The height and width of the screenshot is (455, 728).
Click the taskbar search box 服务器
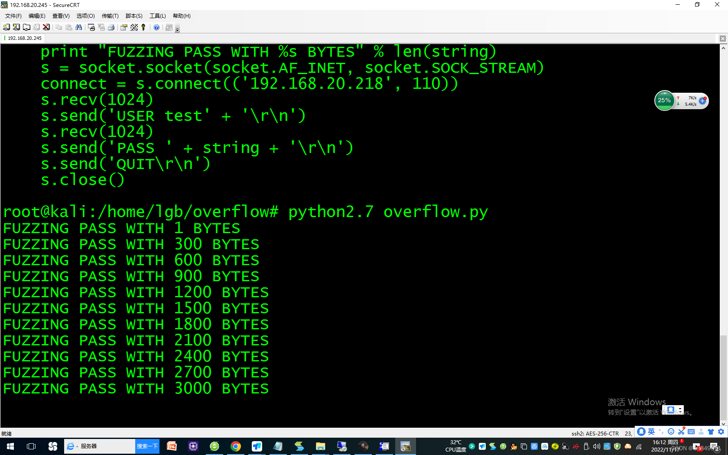(100, 446)
